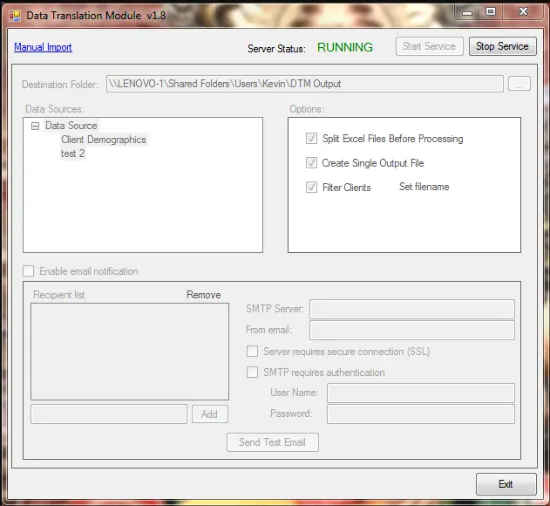The width and height of the screenshot is (550, 506).
Task: Click the Start Service button
Action: (x=430, y=46)
